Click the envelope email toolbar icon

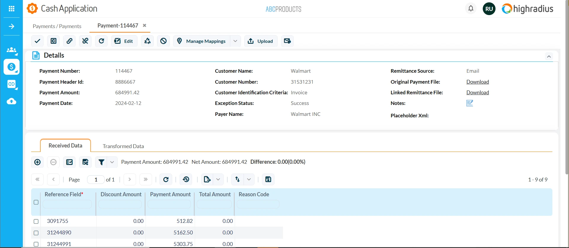pos(287,41)
